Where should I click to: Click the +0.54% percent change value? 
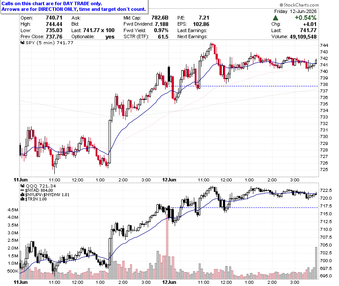tap(306, 18)
